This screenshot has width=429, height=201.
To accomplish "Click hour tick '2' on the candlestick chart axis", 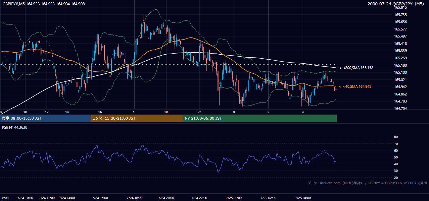I will [x=268, y=112].
